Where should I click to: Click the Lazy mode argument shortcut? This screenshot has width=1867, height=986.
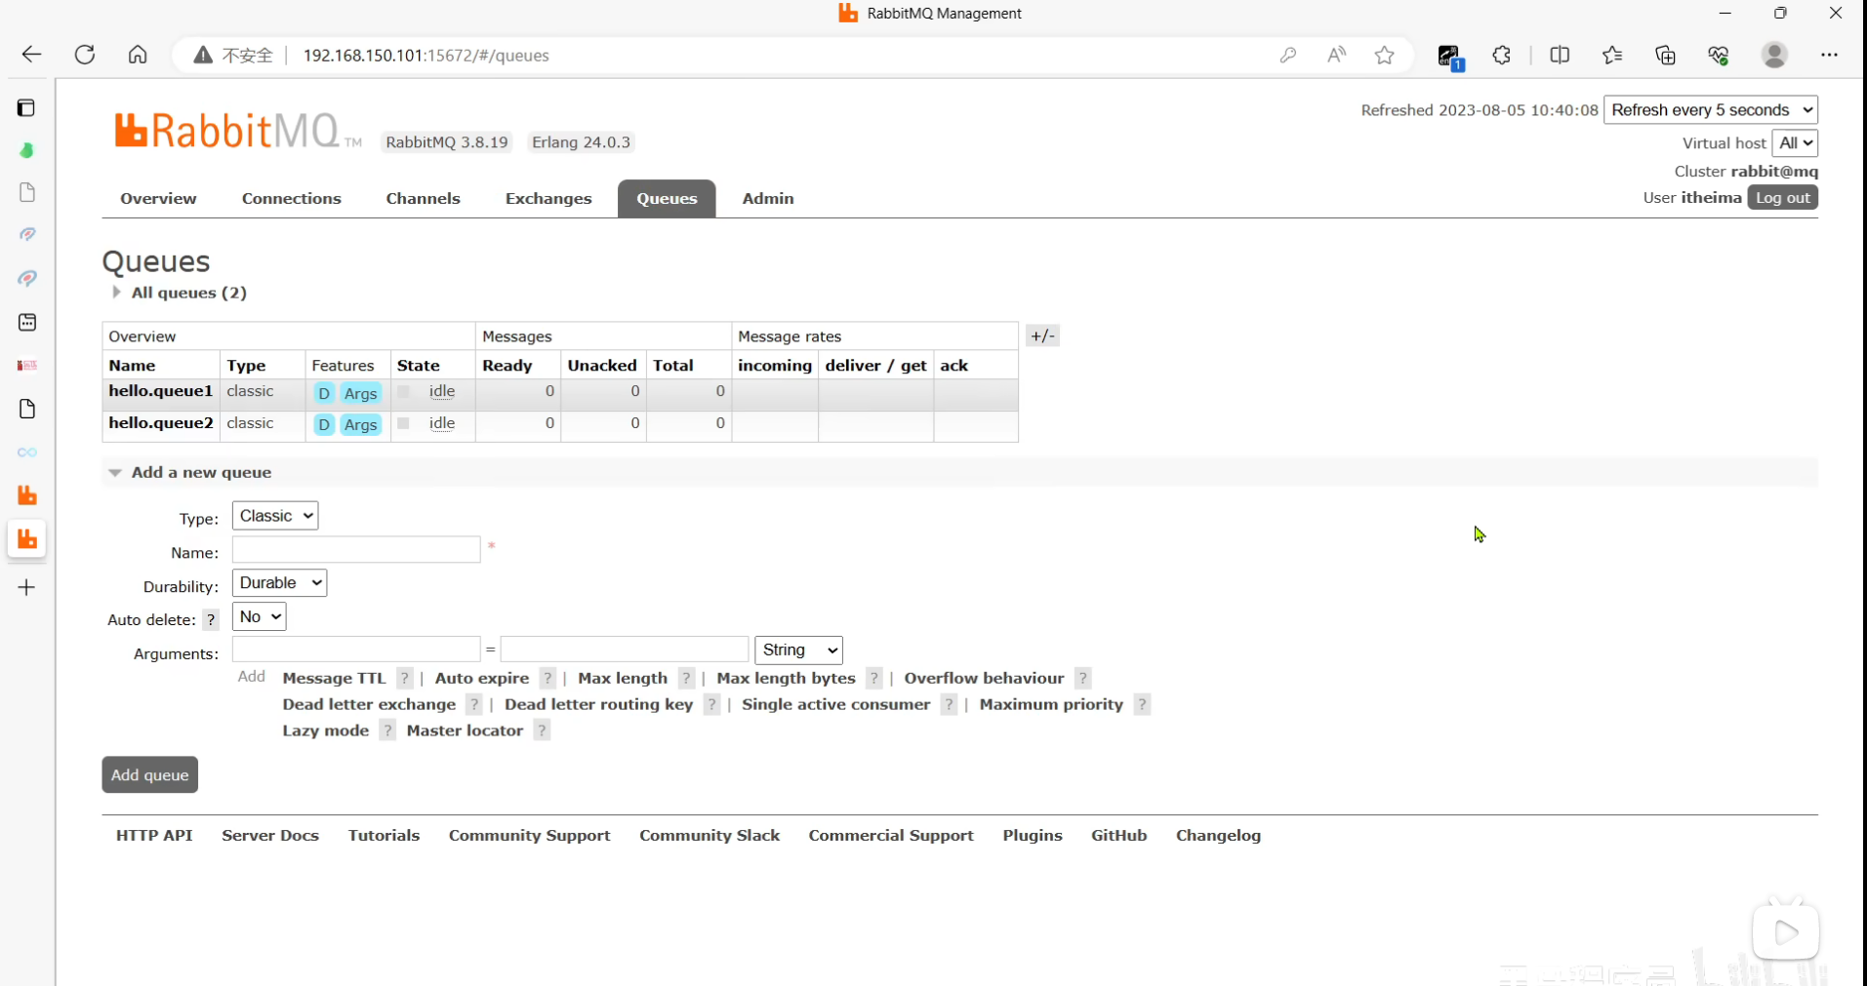click(325, 730)
